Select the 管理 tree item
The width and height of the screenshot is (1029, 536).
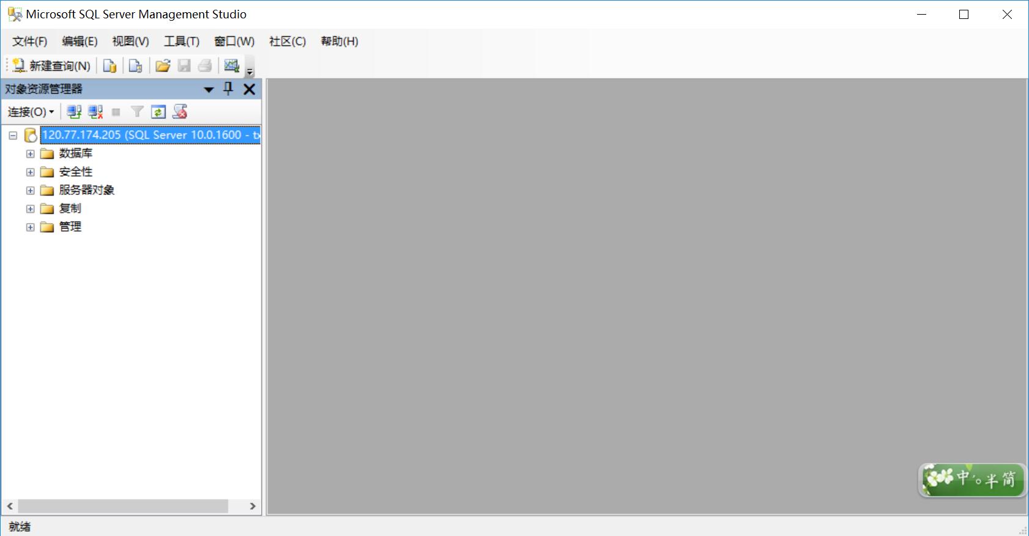click(x=70, y=227)
